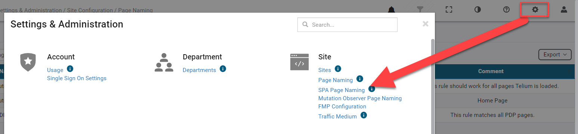Open the help question mark icon
The image size is (578, 134).
click(506, 10)
